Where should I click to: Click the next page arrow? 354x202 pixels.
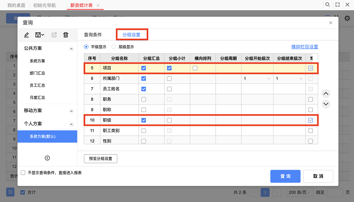coord(277,193)
